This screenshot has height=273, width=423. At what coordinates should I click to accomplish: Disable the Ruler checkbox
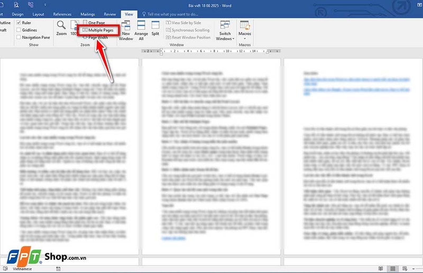pos(19,22)
